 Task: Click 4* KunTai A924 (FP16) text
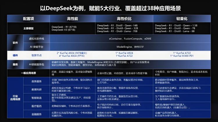click(72, 56)
